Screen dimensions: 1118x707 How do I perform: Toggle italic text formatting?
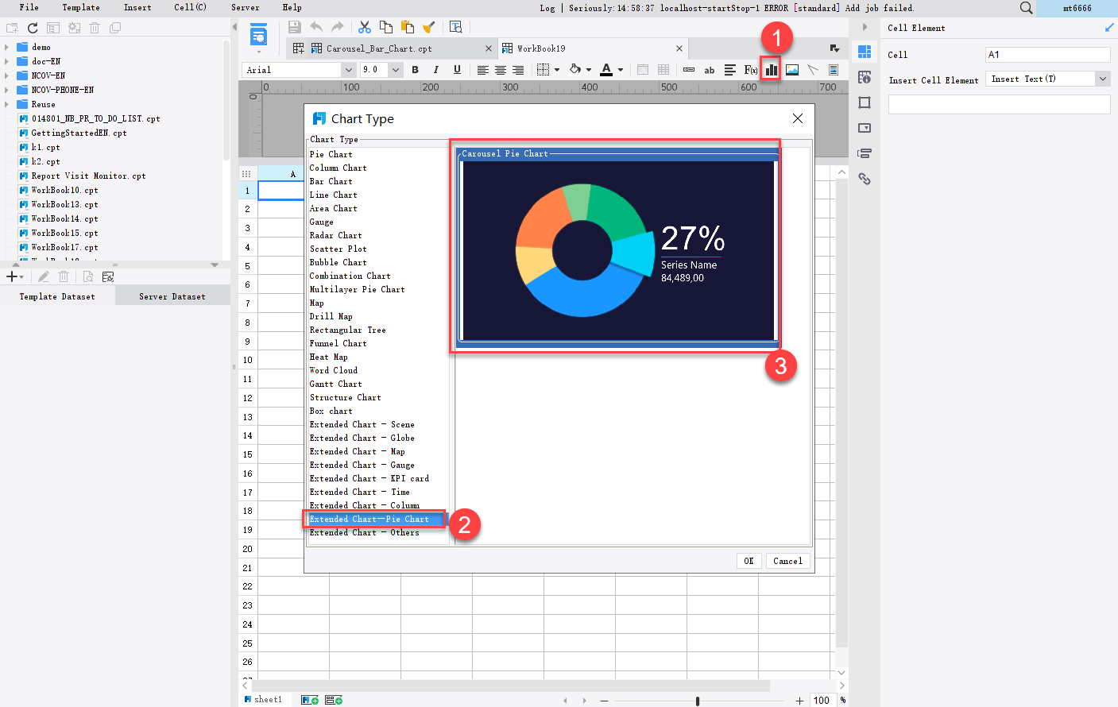pos(434,69)
